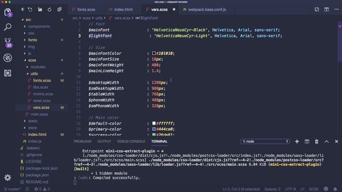Open libs.scss in the explorer tree

tap(41, 87)
